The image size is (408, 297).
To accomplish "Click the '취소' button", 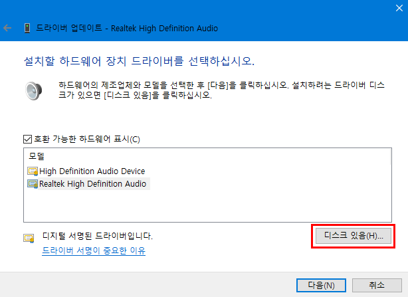I will 377,285.
